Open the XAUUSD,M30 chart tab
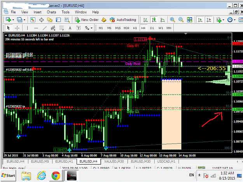 point(114,161)
